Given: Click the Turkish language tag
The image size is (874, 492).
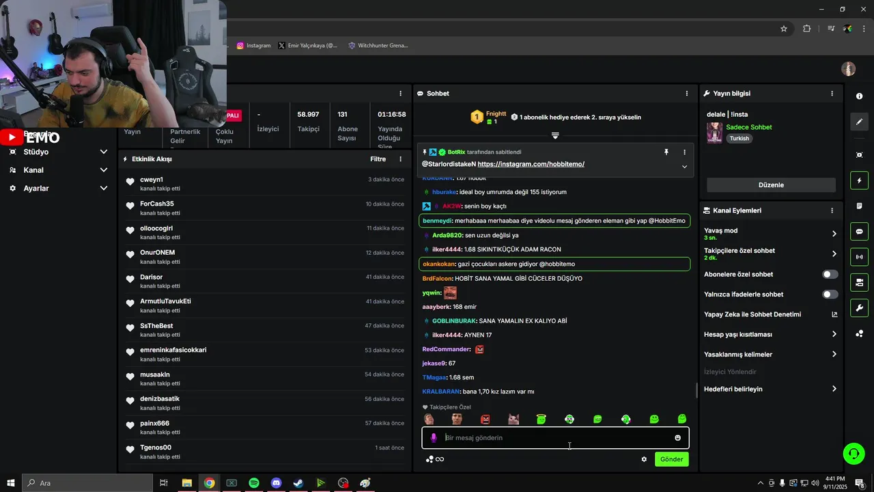Looking at the screenshot, I should (739, 138).
